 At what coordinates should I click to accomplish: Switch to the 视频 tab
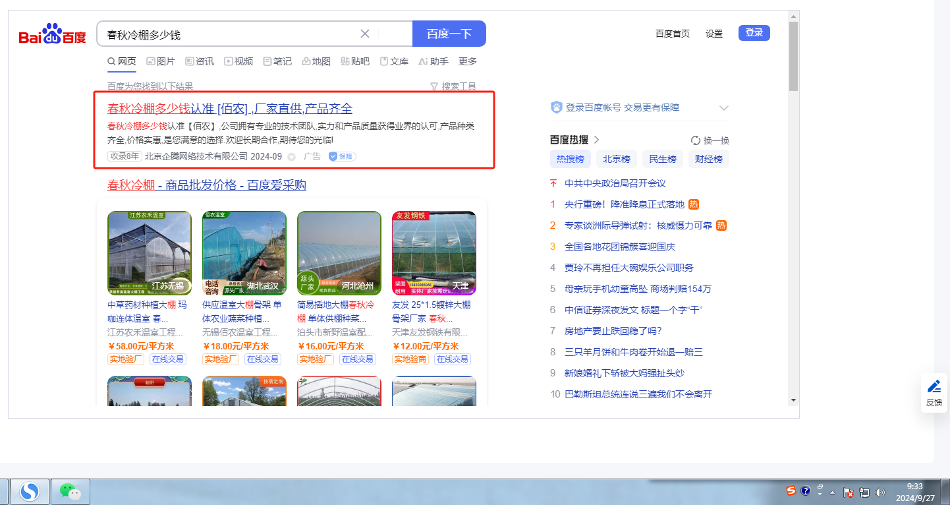coord(238,61)
